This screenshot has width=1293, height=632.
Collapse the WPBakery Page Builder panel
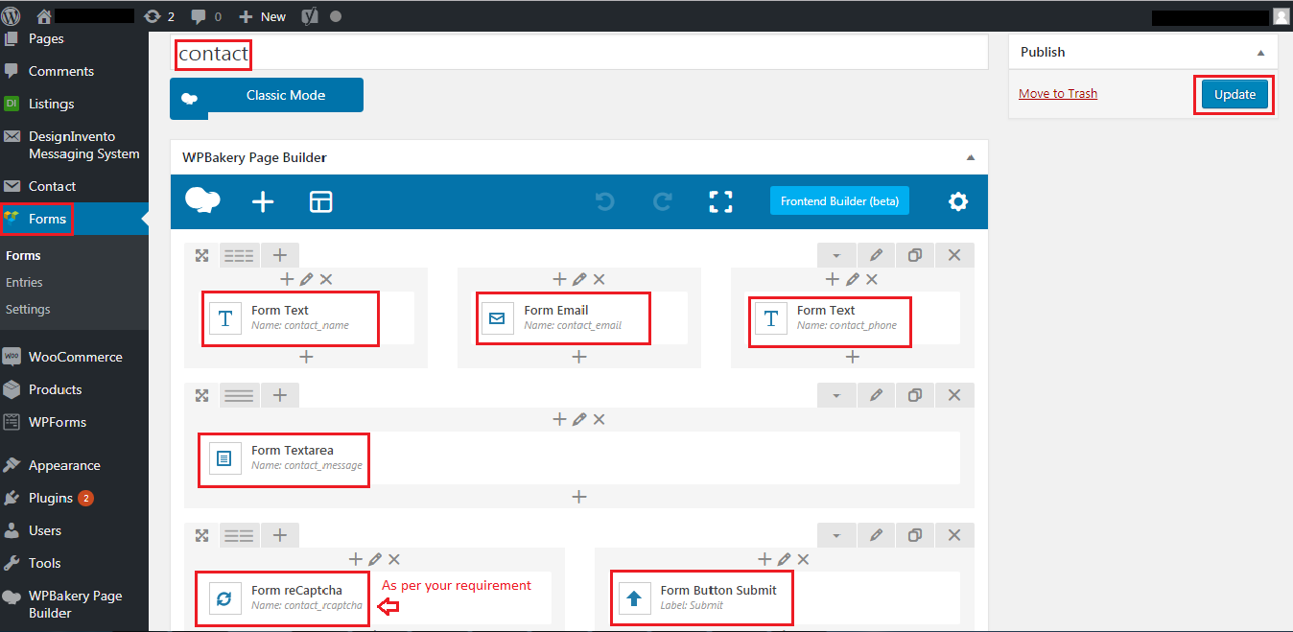[x=971, y=157]
